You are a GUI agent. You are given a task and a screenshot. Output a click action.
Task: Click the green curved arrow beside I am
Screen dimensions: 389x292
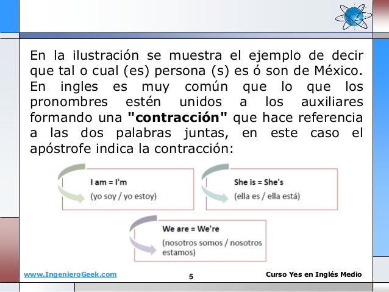click(72, 183)
